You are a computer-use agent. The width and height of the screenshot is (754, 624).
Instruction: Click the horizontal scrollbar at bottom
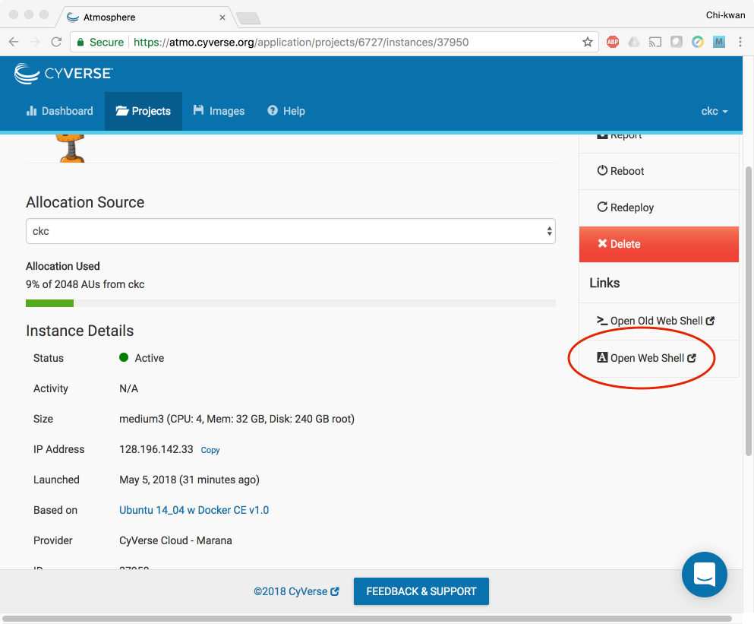[x=367, y=619]
